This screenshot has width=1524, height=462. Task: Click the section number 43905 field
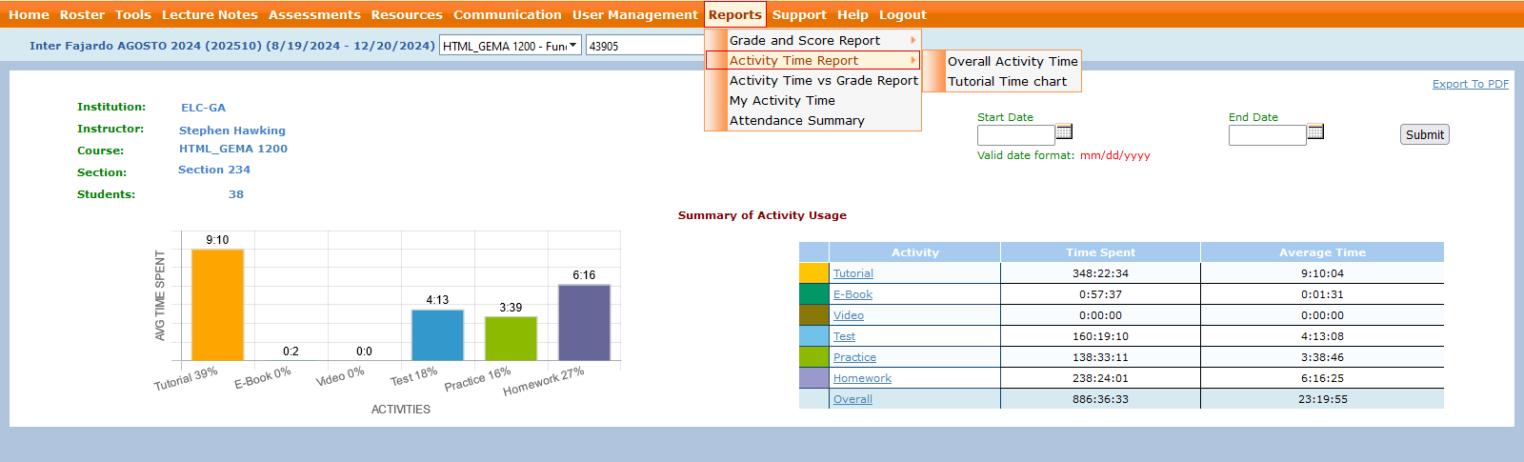coord(643,46)
